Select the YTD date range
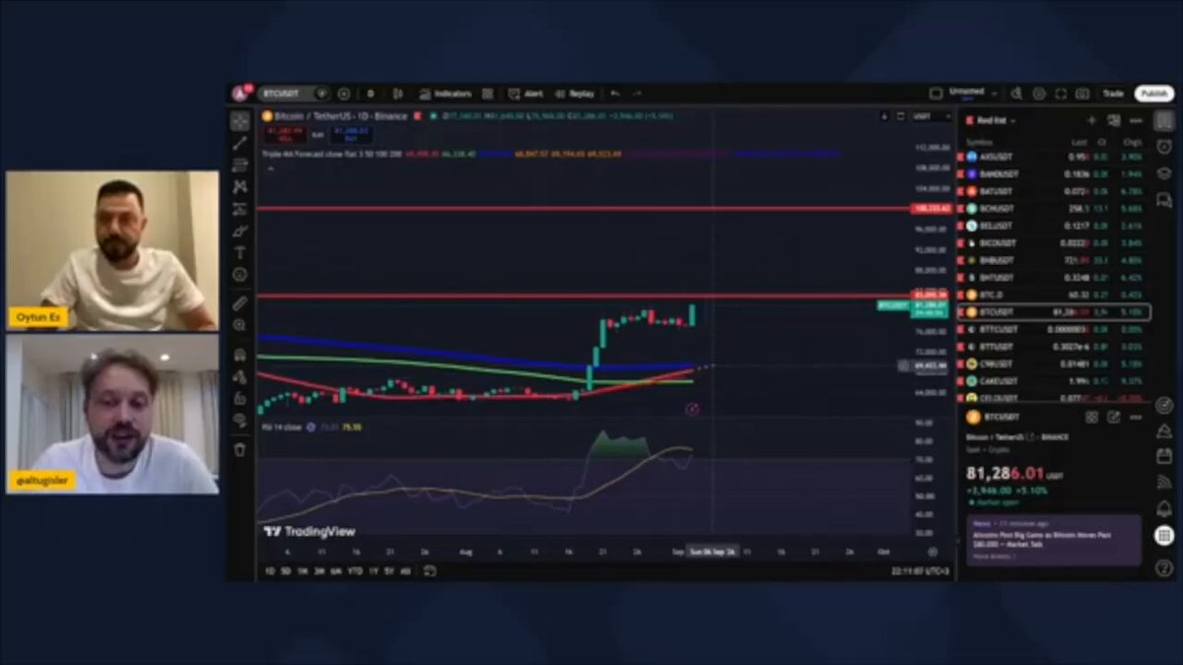1183x665 pixels. [x=355, y=571]
